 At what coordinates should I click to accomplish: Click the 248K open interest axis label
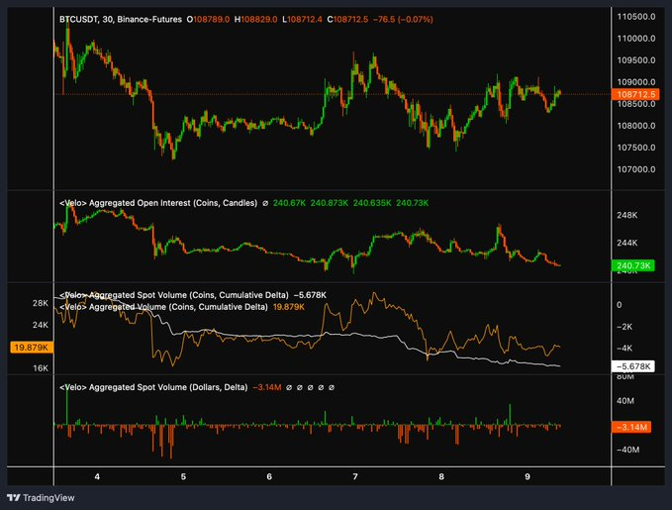tap(627, 215)
